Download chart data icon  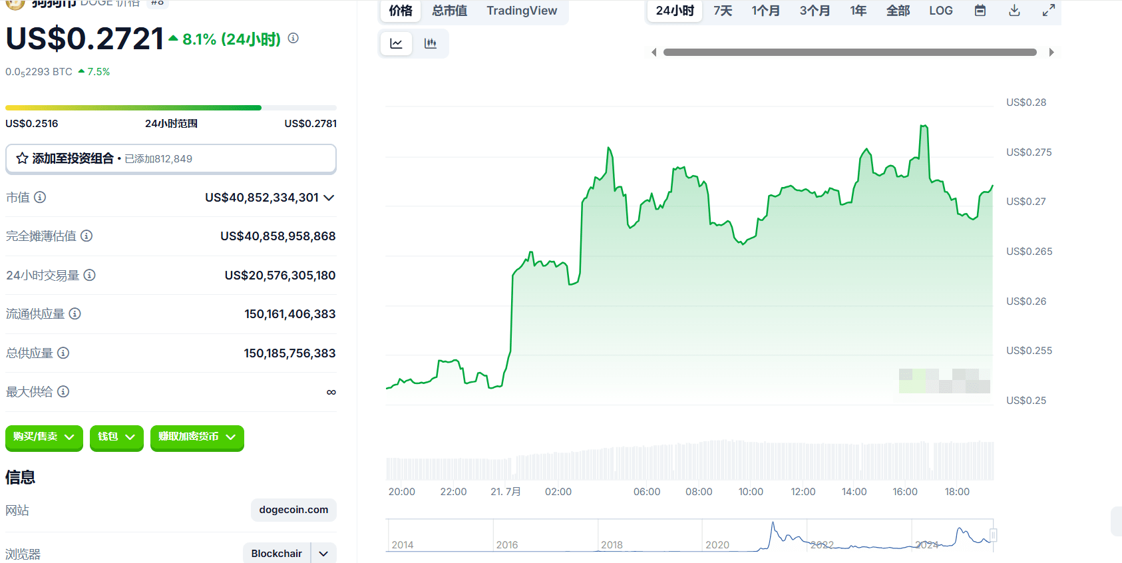click(x=1014, y=11)
